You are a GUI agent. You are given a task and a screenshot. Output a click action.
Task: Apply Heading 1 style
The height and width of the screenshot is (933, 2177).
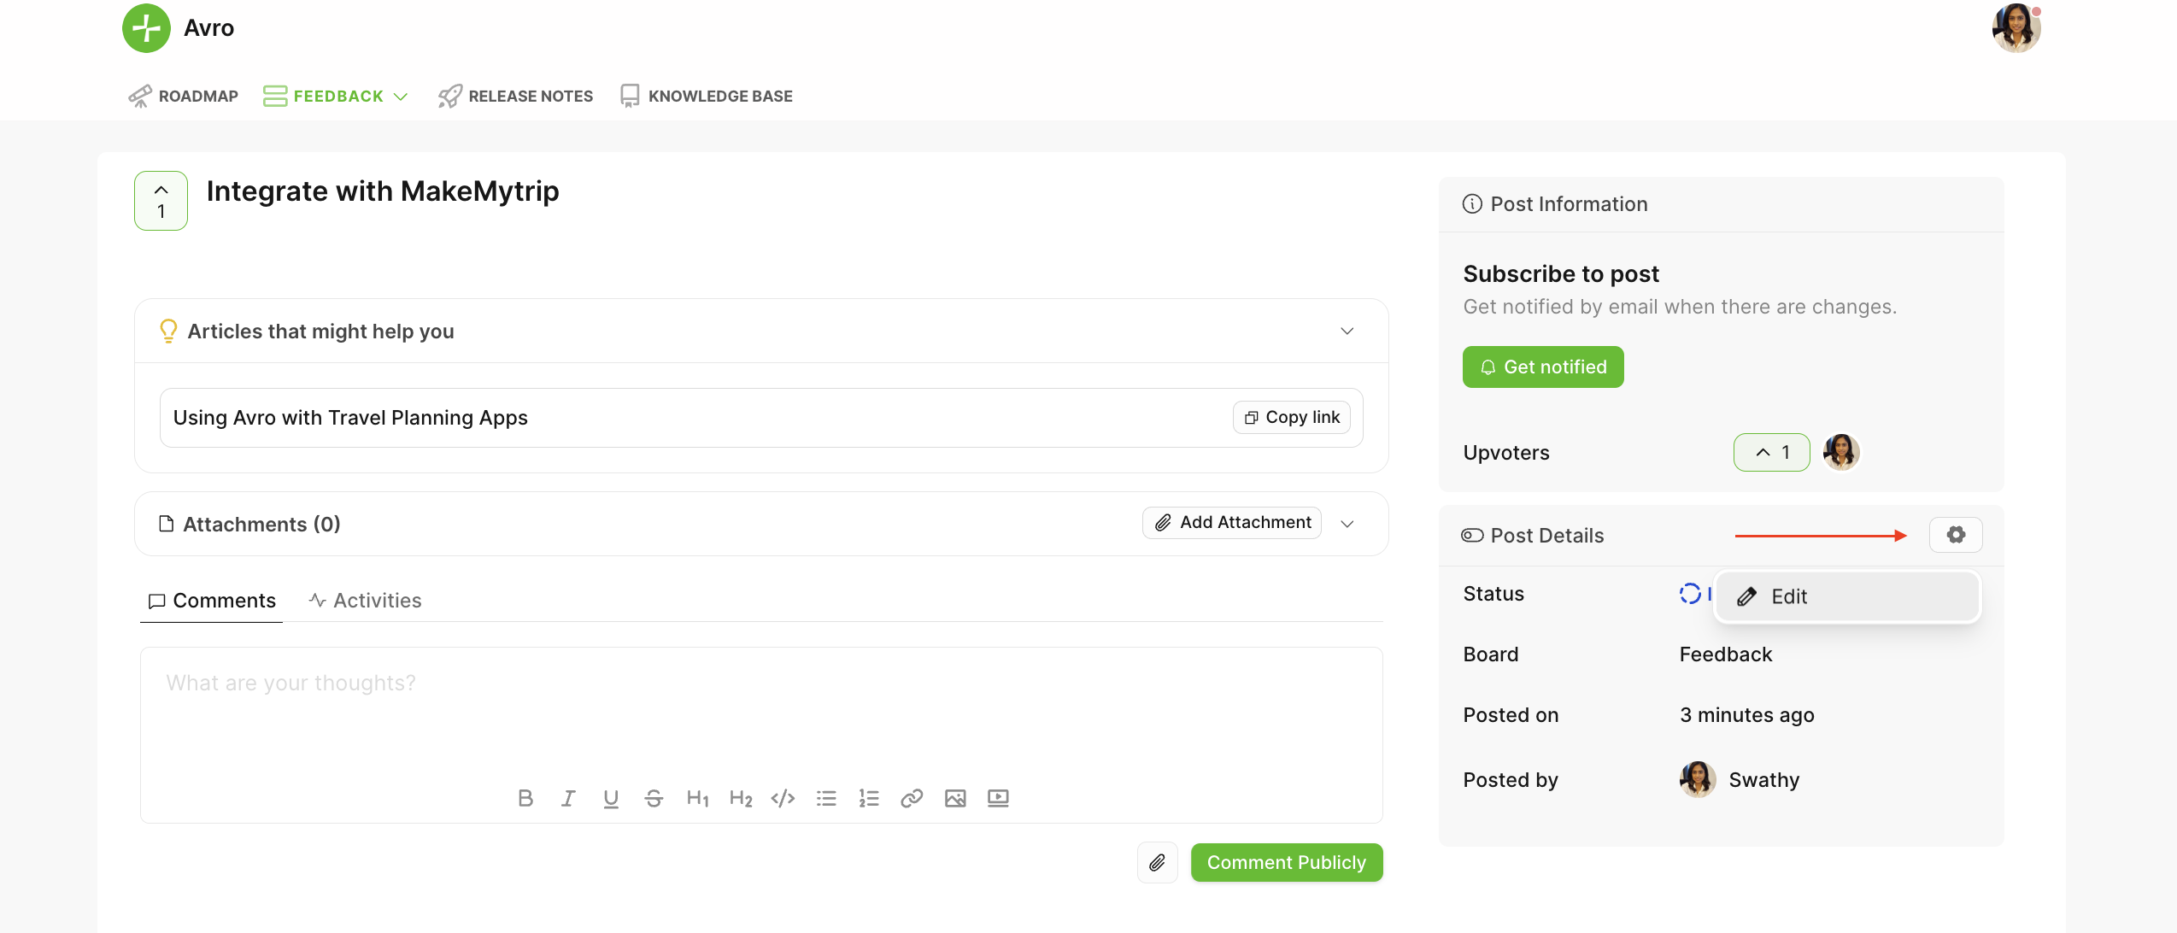click(x=697, y=798)
